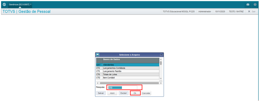Viewport: 260px width, 101px height.
Task: Confirm with the Ok button
Action: point(135,93)
